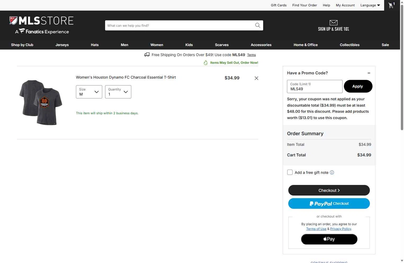
Task: Open the Women menu
Action: coord(157,45)
